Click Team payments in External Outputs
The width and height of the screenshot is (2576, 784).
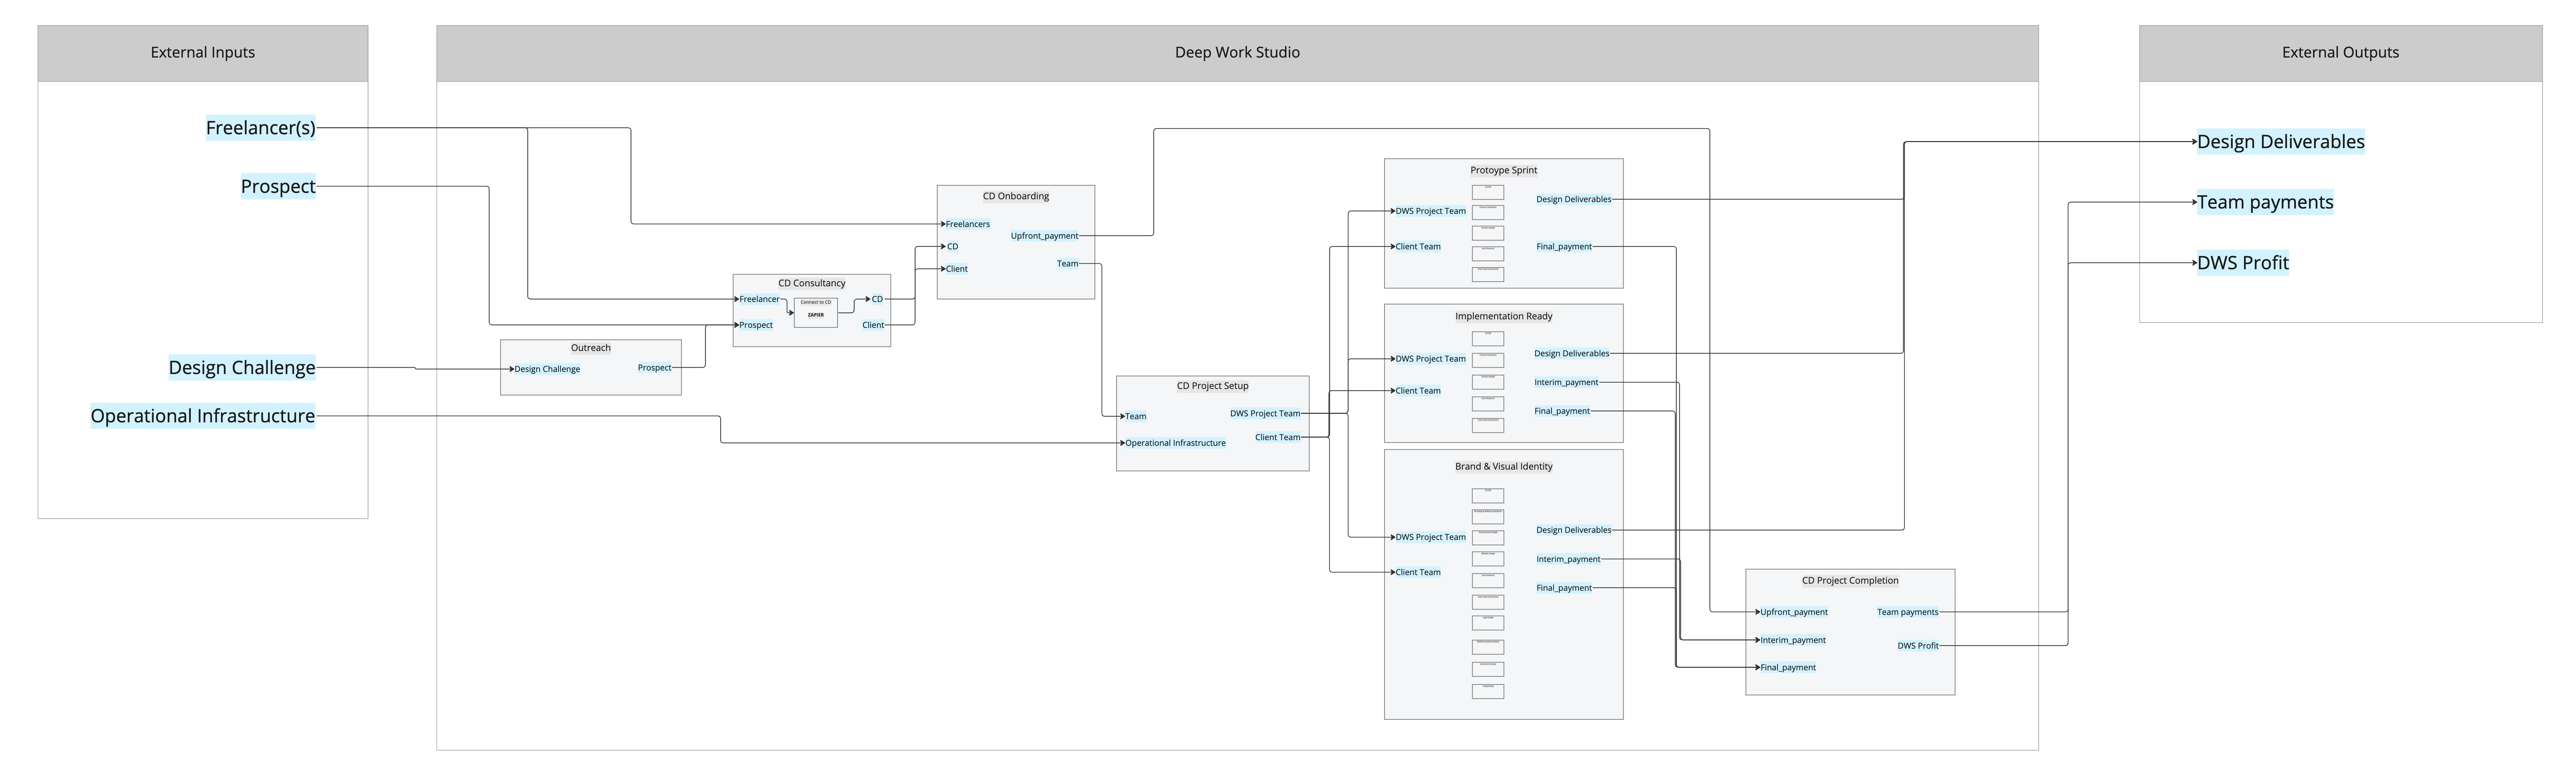coord(2265,203)
